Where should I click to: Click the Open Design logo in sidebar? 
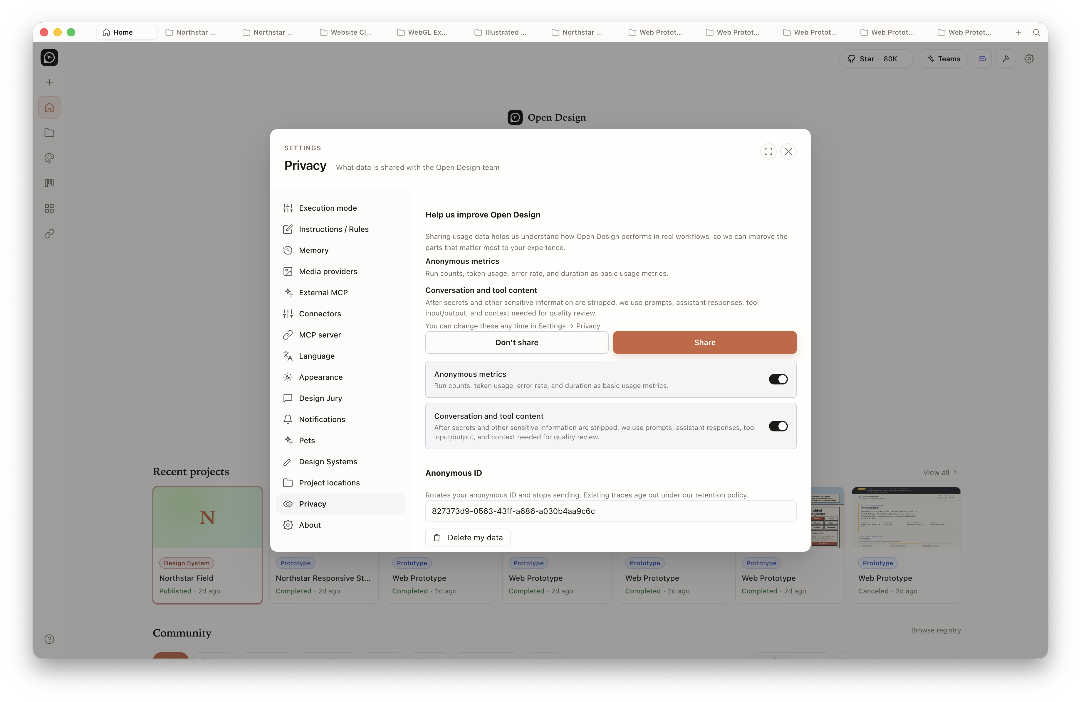pyautogui.click(x=49, y=58)
